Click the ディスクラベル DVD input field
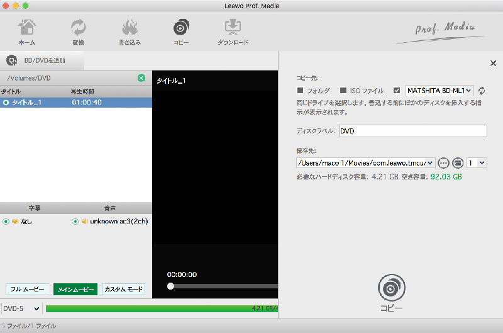Image resolution: width=503 pixels, height=333 pixels. click(413, 131)
